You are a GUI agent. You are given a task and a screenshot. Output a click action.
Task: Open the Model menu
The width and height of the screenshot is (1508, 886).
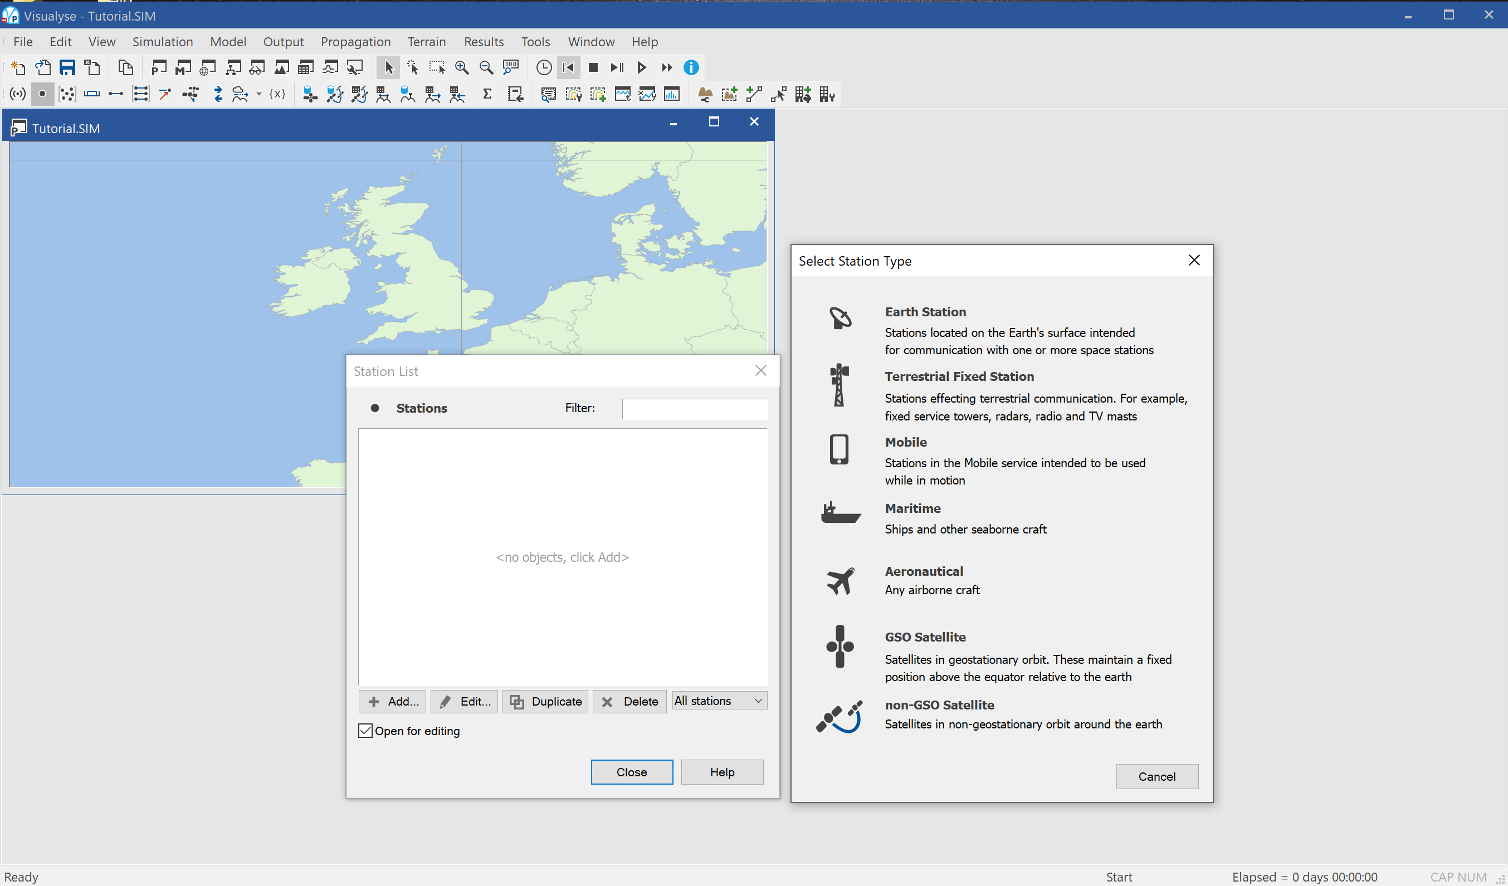228,42
